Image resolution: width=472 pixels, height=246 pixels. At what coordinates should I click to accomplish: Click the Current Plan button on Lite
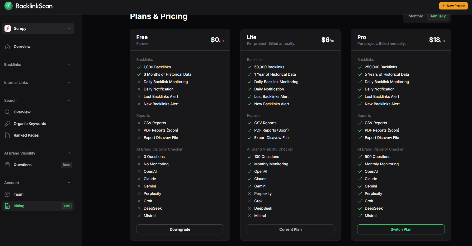pos(290,229)
